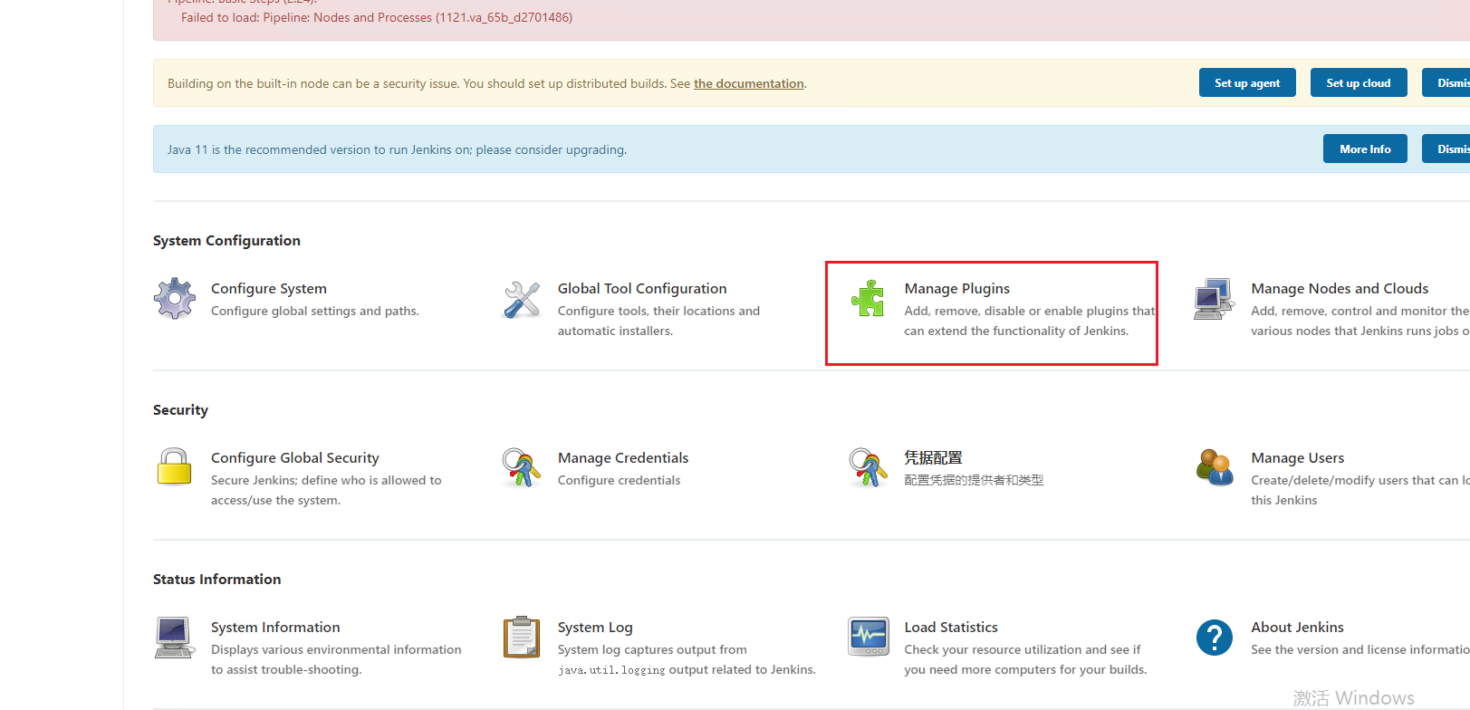Click 'Add, remove, control and monitor' nodes description

[x=1360, y=321]
